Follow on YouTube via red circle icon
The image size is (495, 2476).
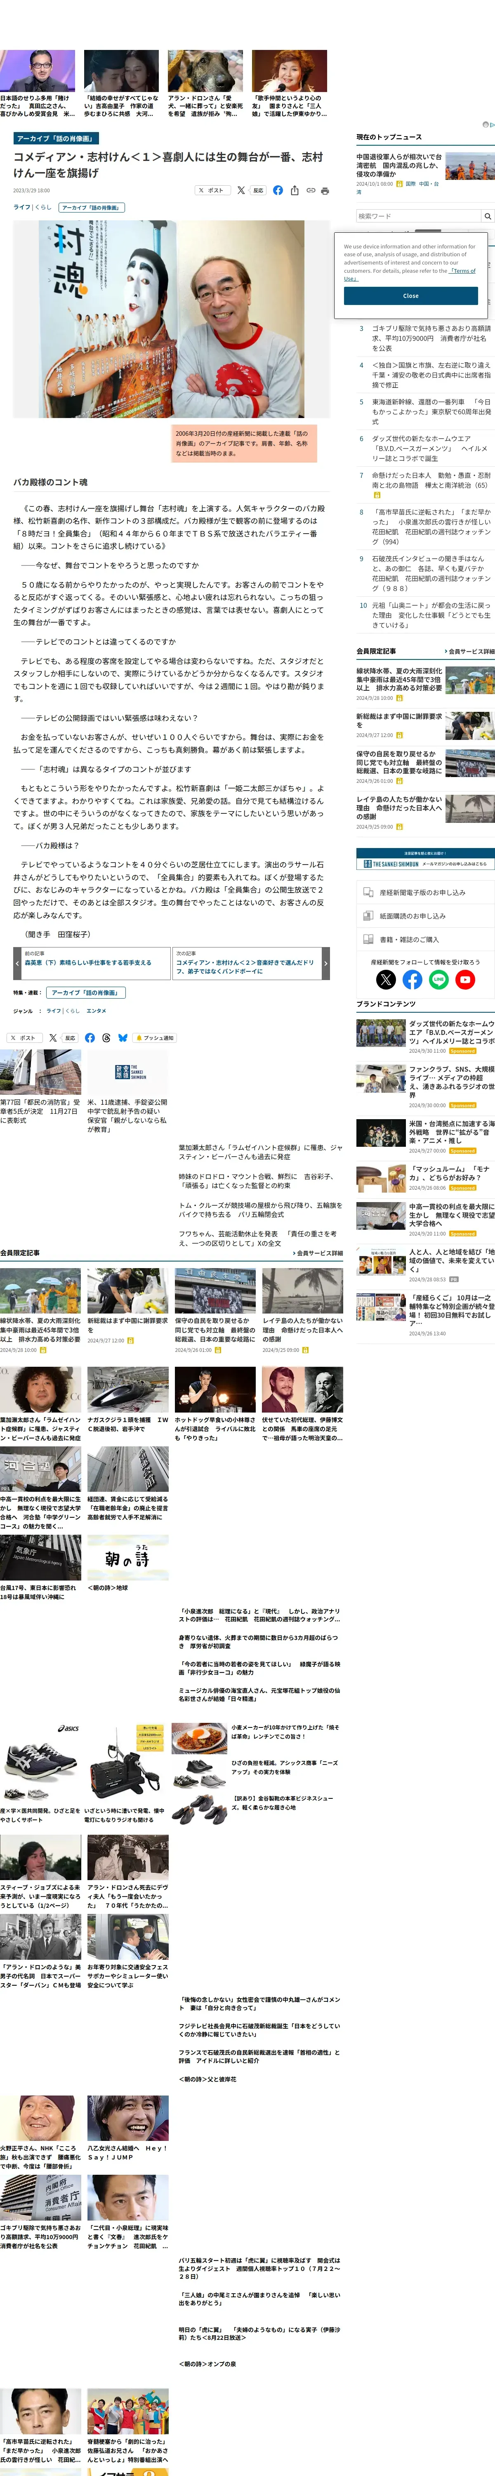point(465,979)
